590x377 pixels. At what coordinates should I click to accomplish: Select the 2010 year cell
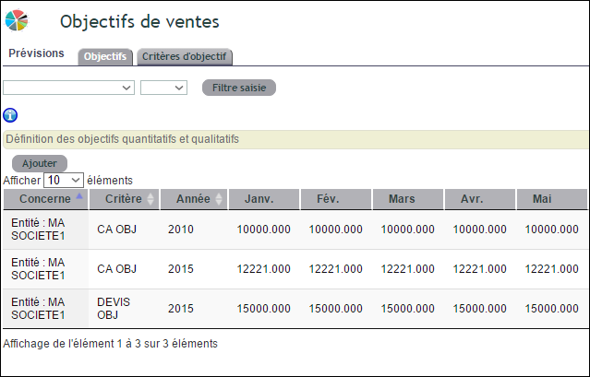pyautogui.click(x=181, y=230)
